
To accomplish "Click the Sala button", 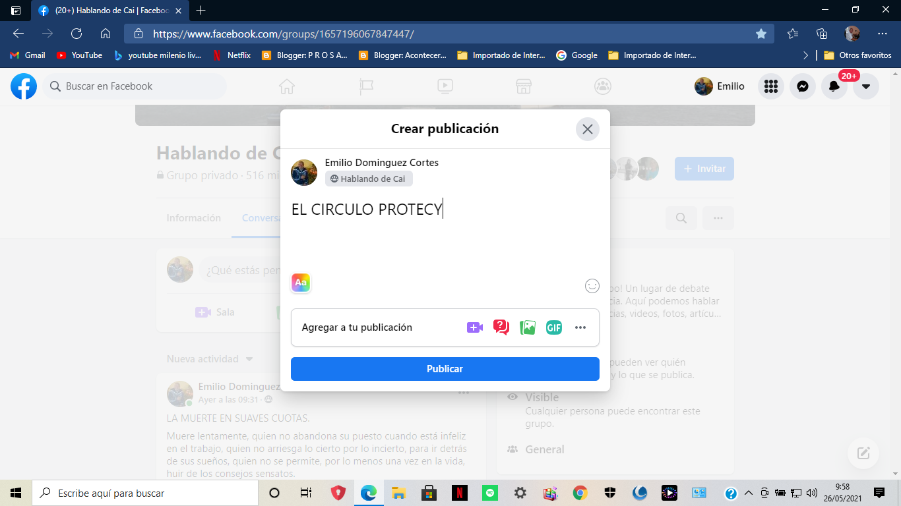I will [215, 312].
